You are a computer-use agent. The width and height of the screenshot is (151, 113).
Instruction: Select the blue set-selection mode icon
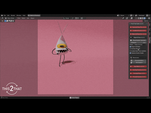tap(5, 21)
